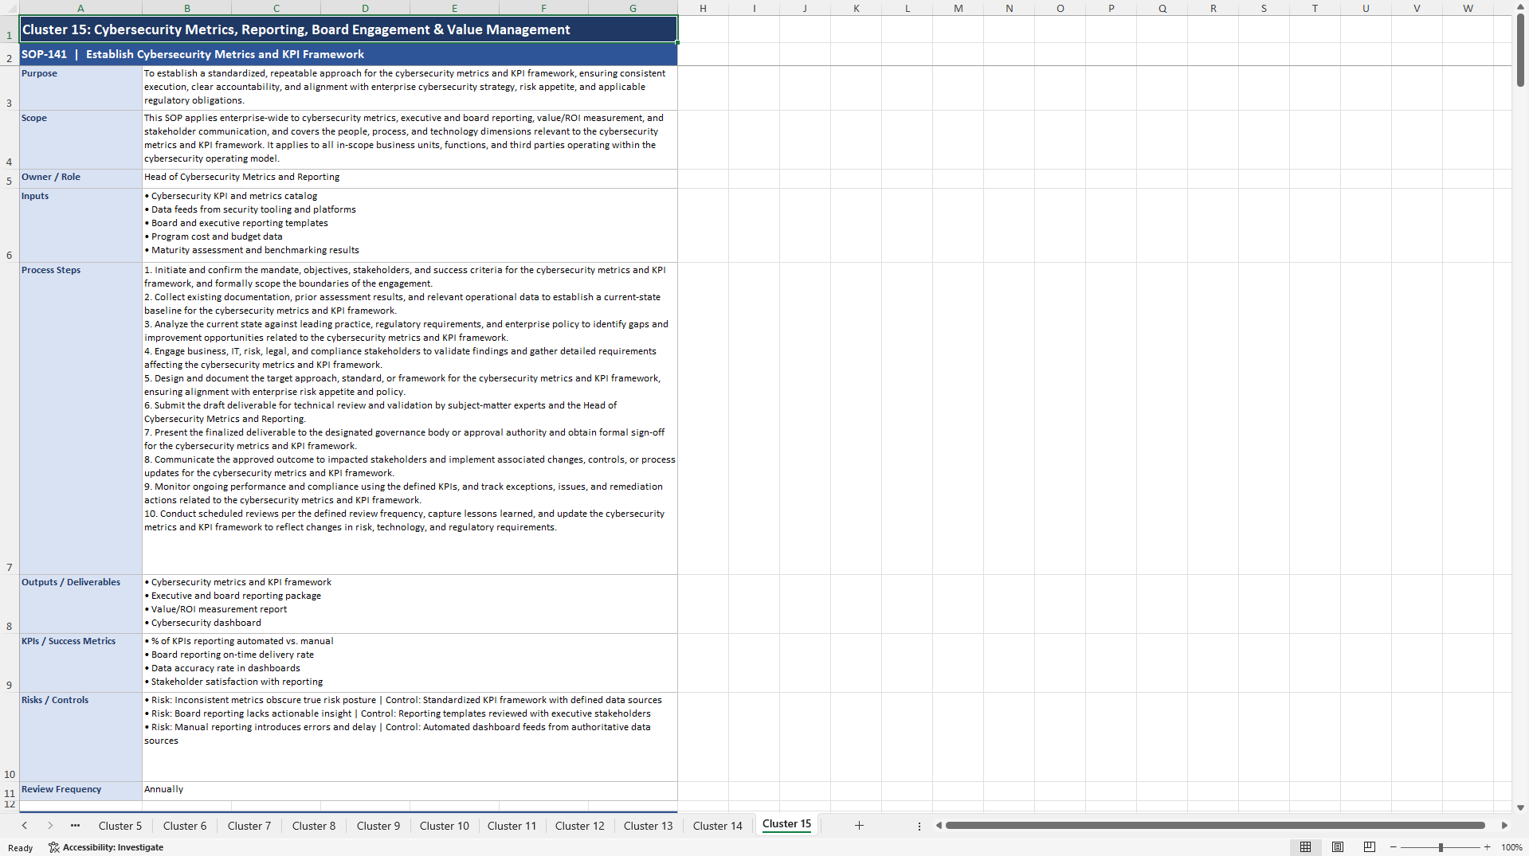
Task: Click the vertical scrollbar thumb
Action: [x=1520, y=50]
